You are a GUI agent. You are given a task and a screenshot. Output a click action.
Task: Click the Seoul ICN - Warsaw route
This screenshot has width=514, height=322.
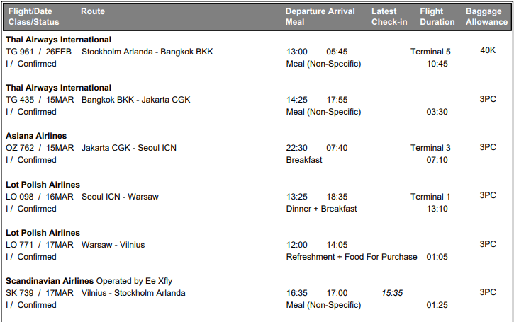[120, 196]
